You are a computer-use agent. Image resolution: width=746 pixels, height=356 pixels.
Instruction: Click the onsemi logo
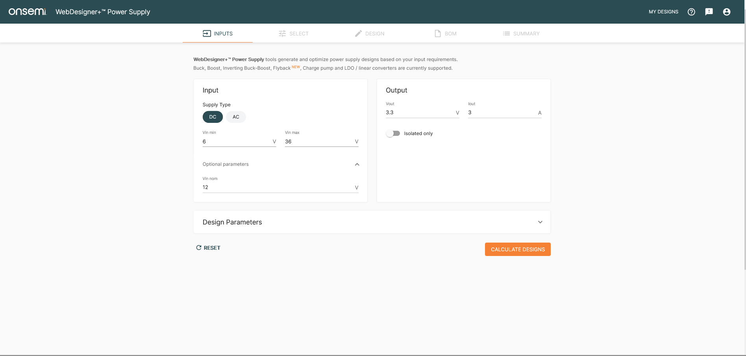pyautogui.click(x=28, y=12)
